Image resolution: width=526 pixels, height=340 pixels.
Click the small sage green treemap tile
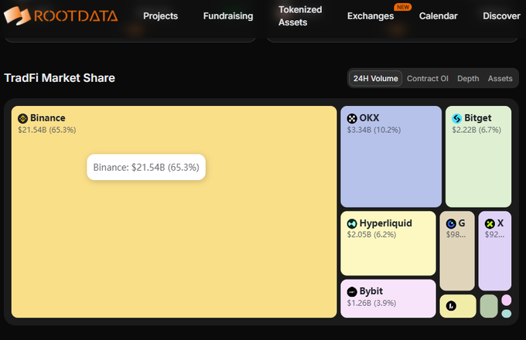coord(489,306)
